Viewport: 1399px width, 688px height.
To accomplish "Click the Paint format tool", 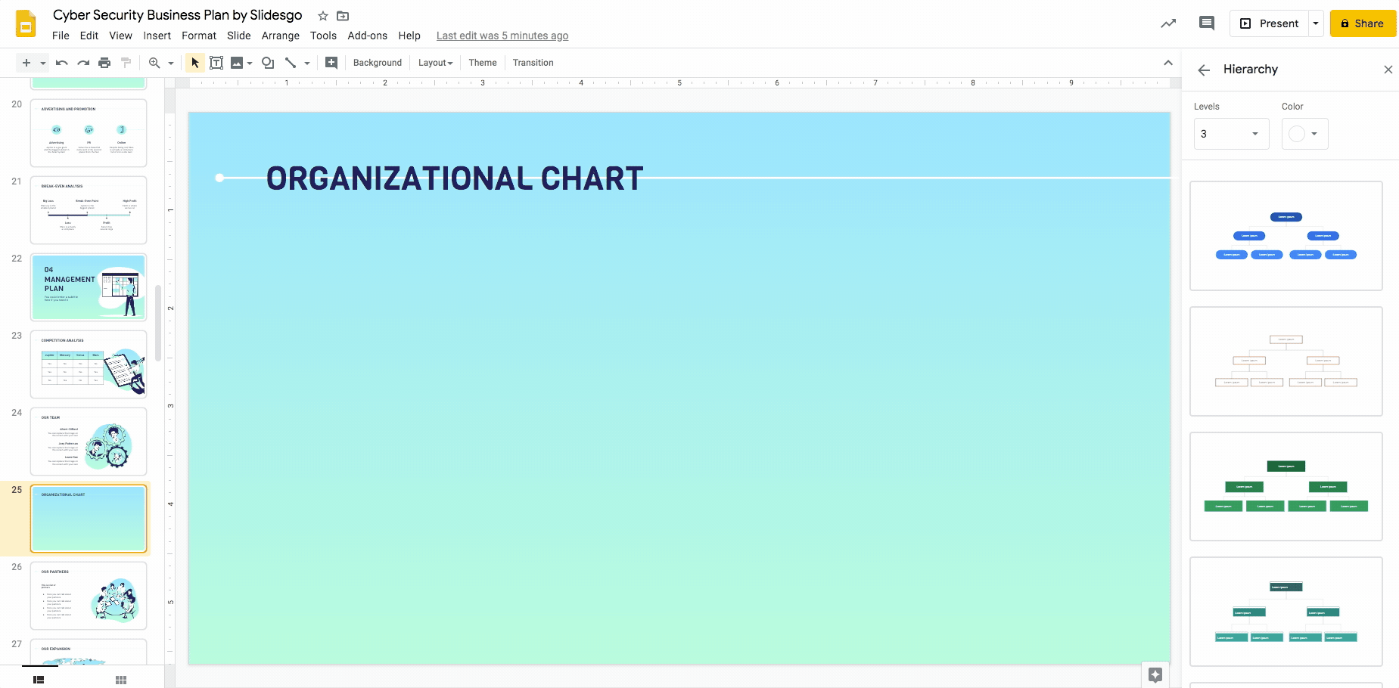I will pyautogui.click(x=126, y=62).
